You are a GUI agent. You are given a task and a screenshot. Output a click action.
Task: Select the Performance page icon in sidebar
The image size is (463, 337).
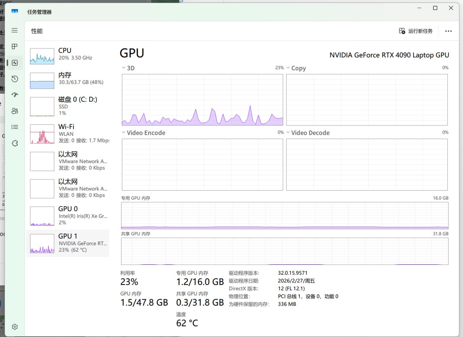pos(14,63)
